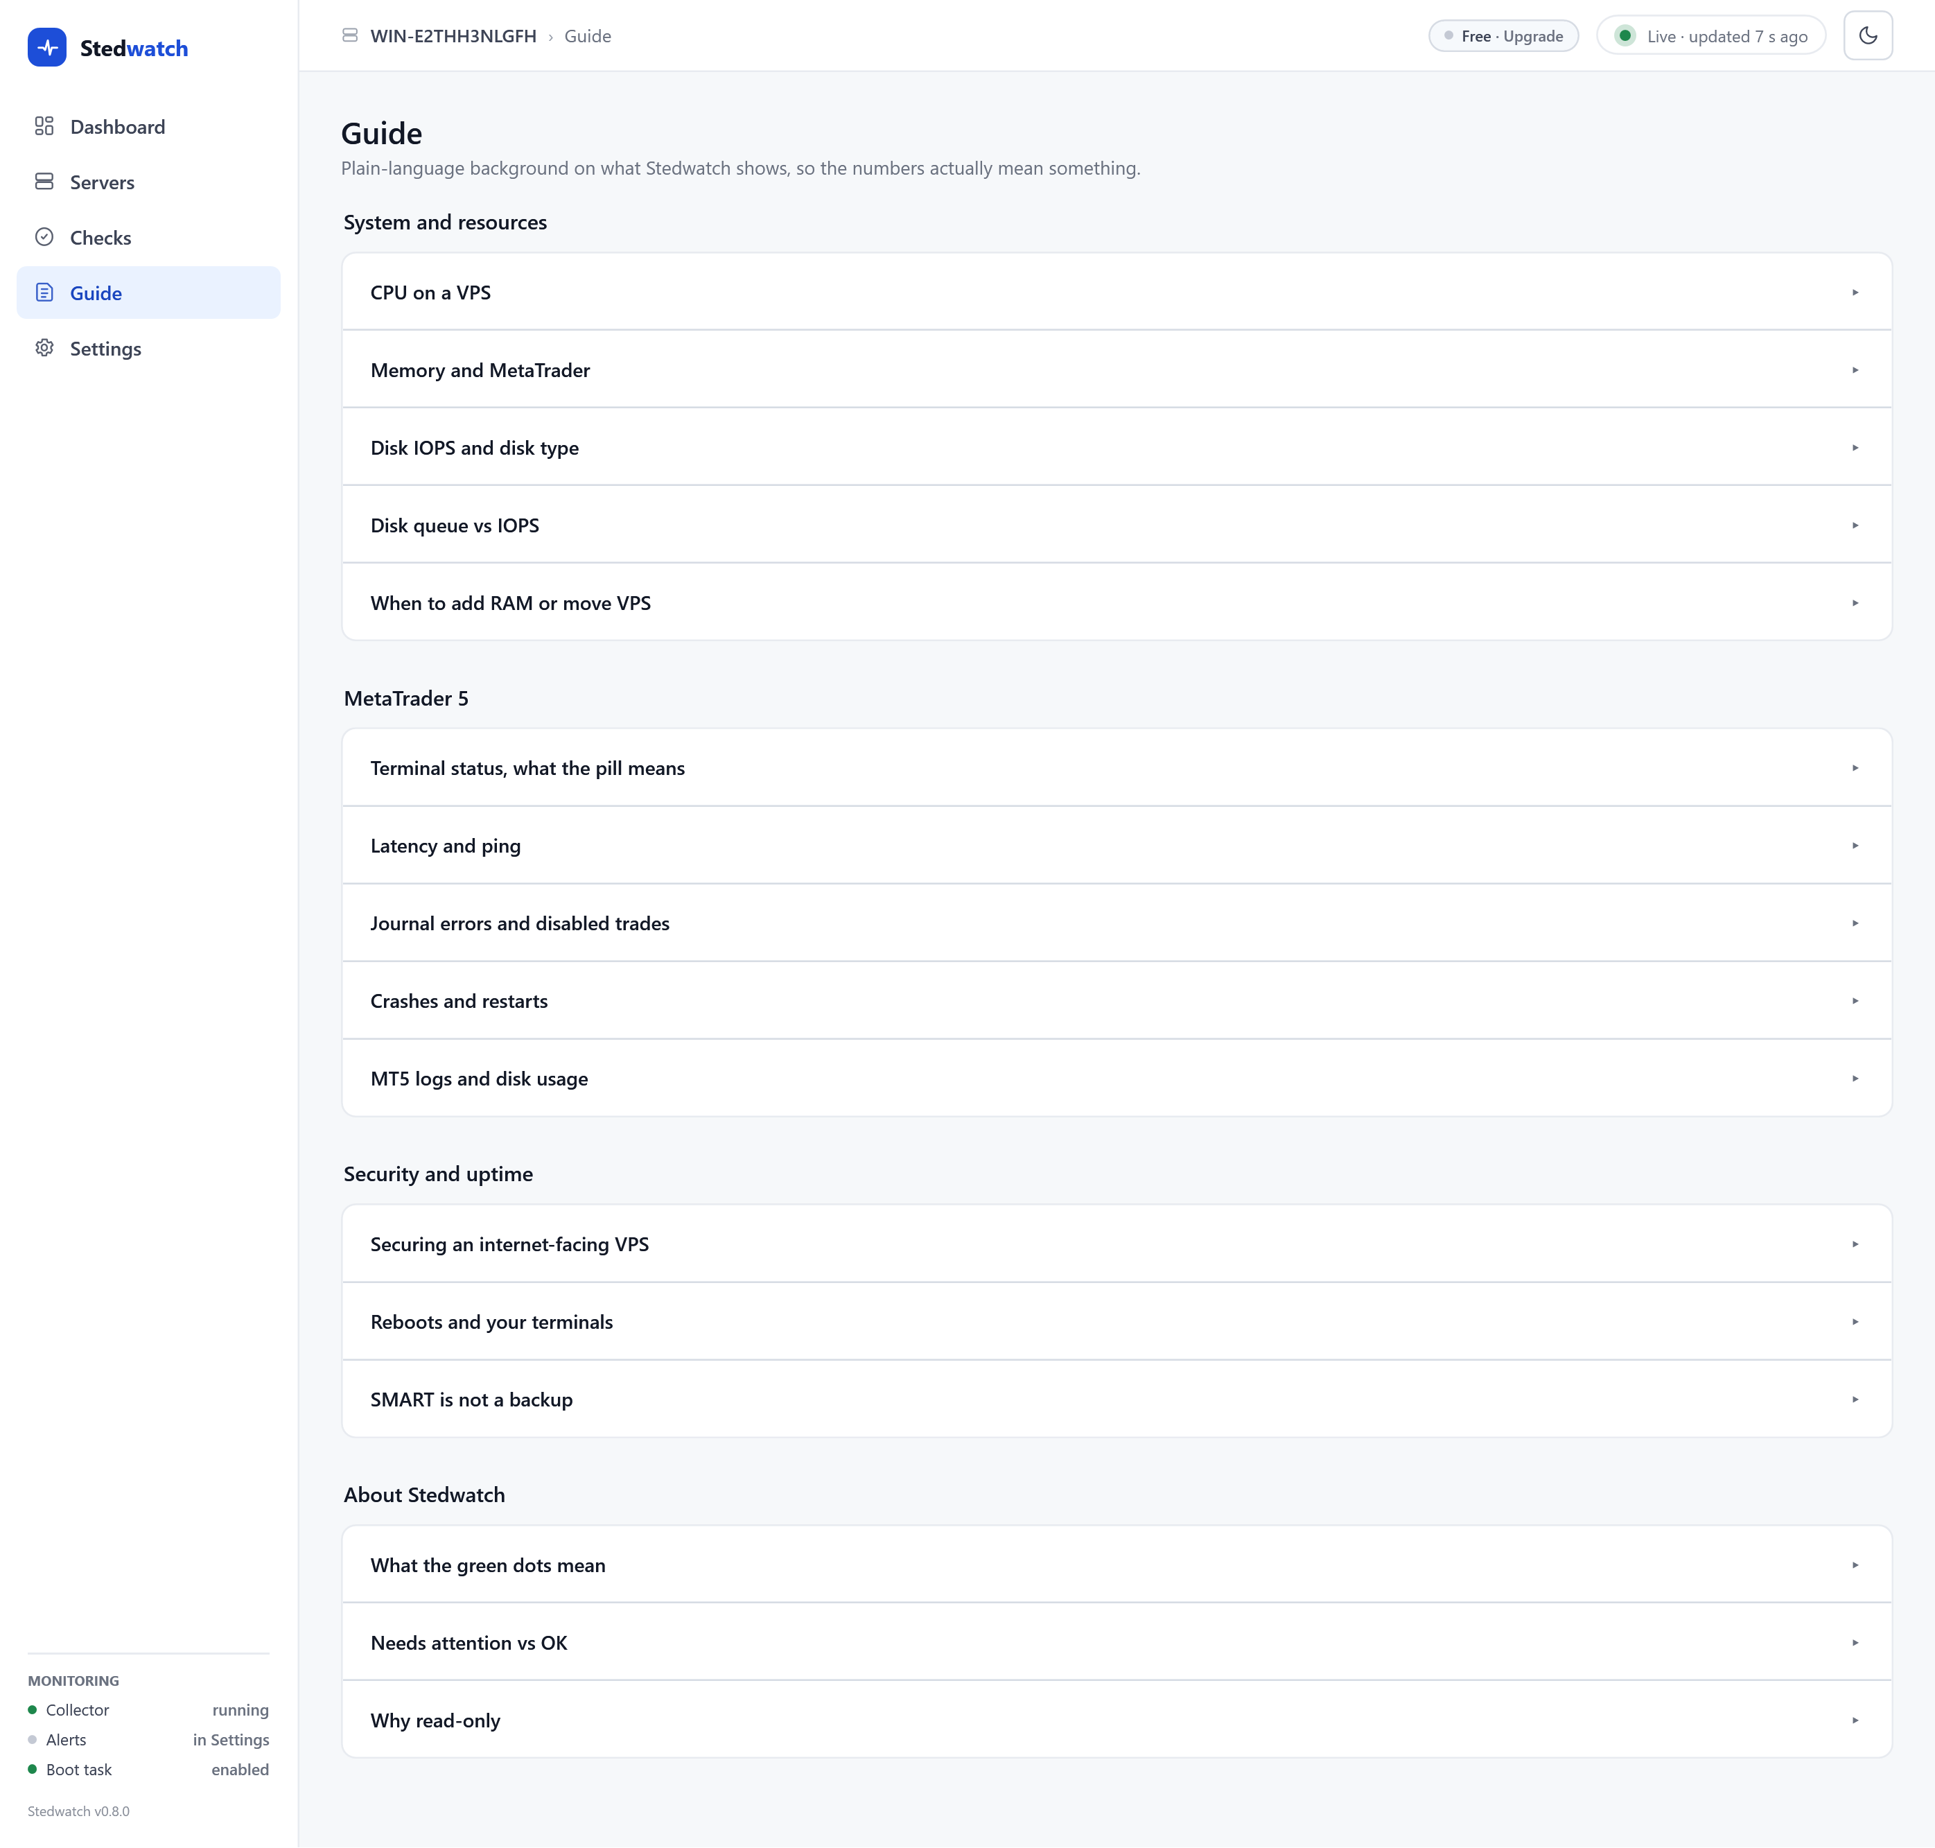The width and height of the screenshot is (1935, 1848).
Task: Expand Disk queue vs IOPS topic
Action: 1117,525
